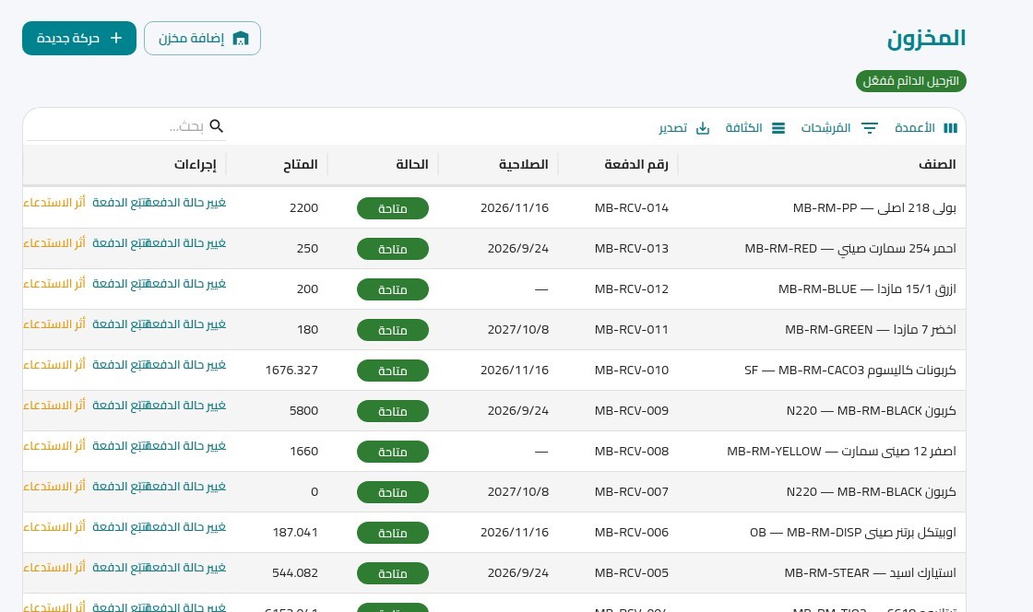Click the warehouse icon in إضافة مخزن
The width and height of the screenshot is (1033, 612).
(241, 38)
